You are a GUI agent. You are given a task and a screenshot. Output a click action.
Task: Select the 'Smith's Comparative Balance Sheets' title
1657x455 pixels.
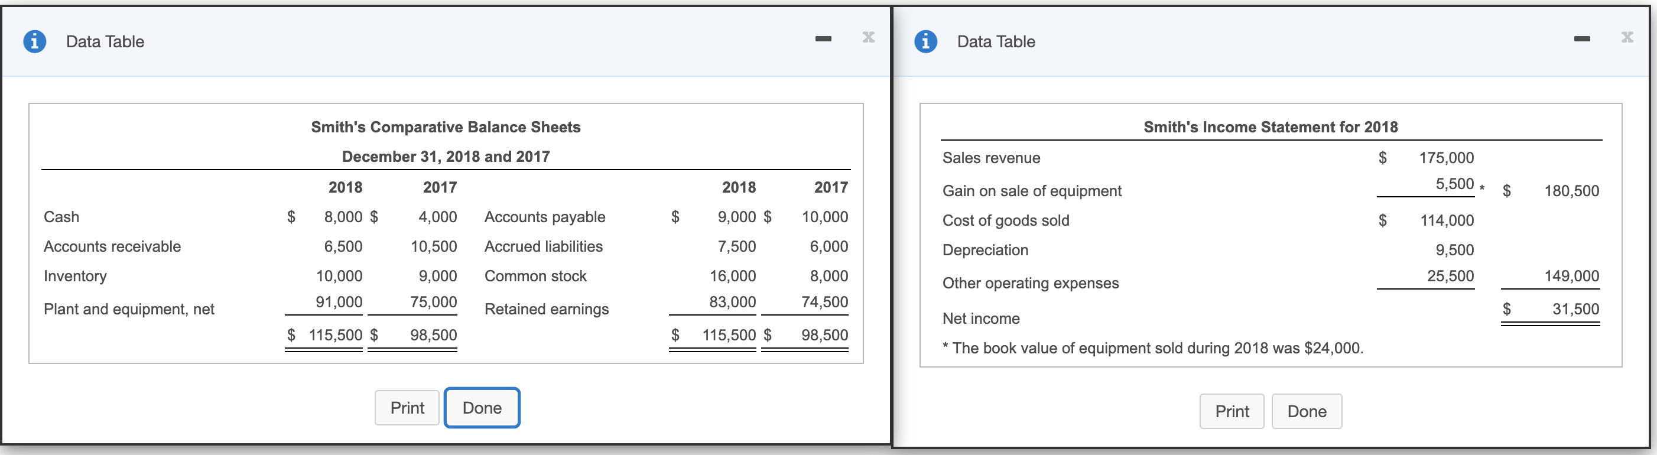[x=446, y=127]
